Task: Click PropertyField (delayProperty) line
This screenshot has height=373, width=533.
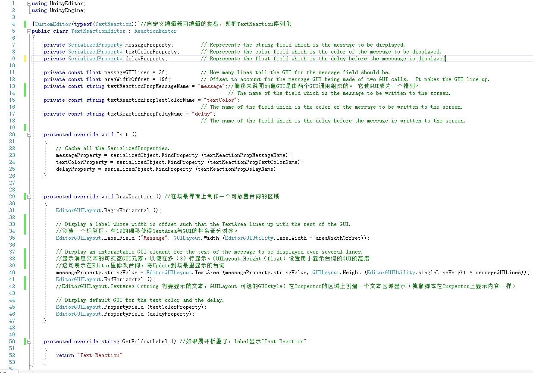Action: pos(125,314)
